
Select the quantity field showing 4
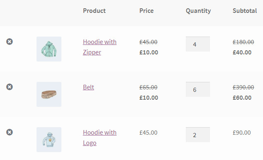pyautogui.click(x=198, y=44)
